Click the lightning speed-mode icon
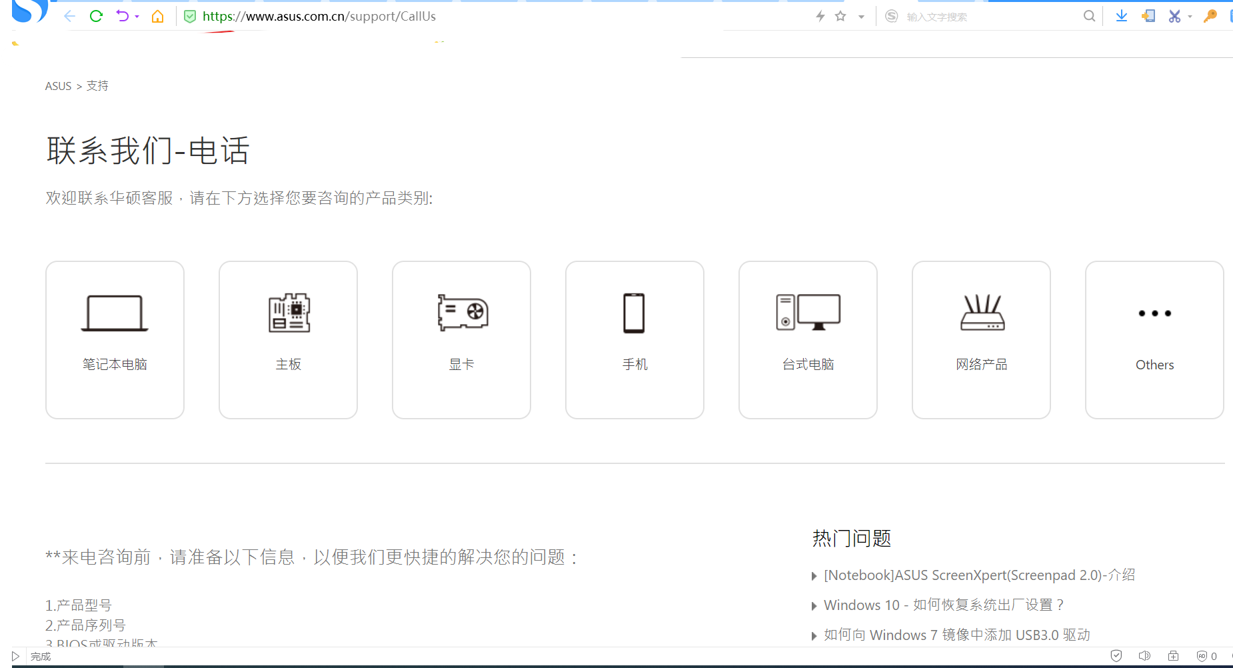1233x668 pixels. (820, 16)
